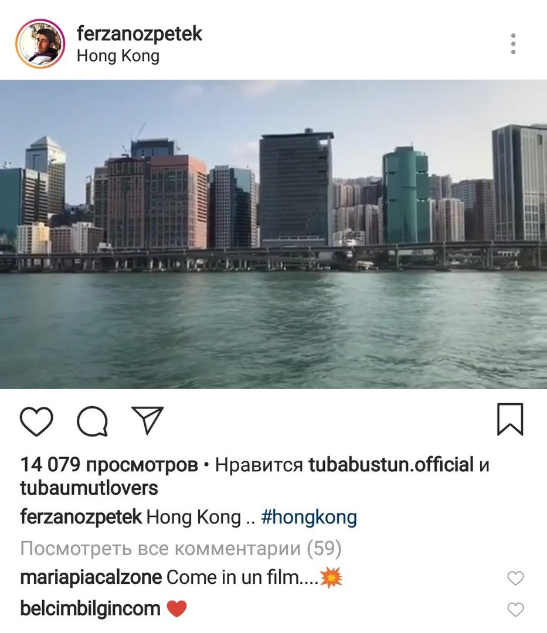547x633 pixels.
Task: Open the #hongkong hashtag
Action: (x=309, y=517)
